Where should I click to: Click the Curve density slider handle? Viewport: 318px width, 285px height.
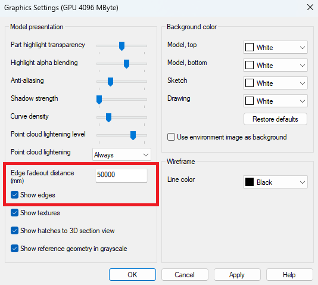pos(109,117)
